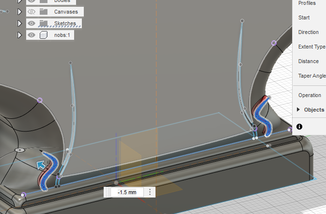This screenshot has width=326, height=214.
Task: Show the hidden Canvases folder
Action: [31, 12]
